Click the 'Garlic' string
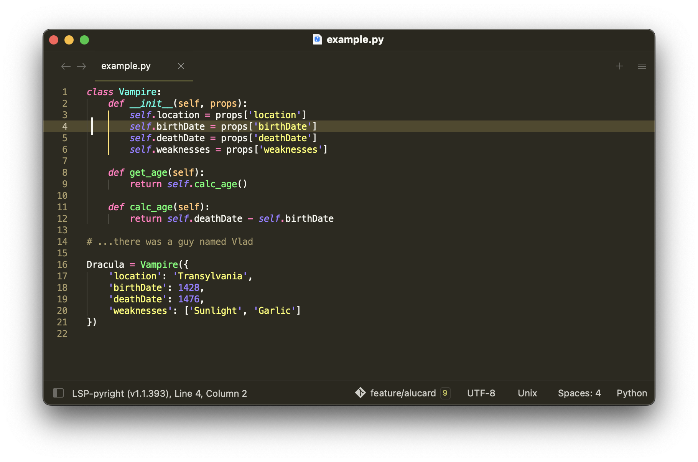 [x=275, y=311]
